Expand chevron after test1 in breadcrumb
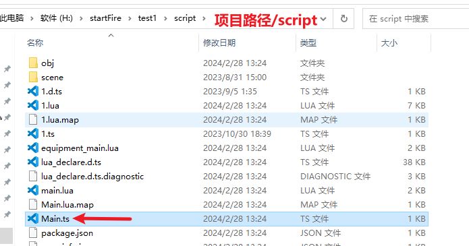Viewport: 469px width, 246px height. coord(165,18)
